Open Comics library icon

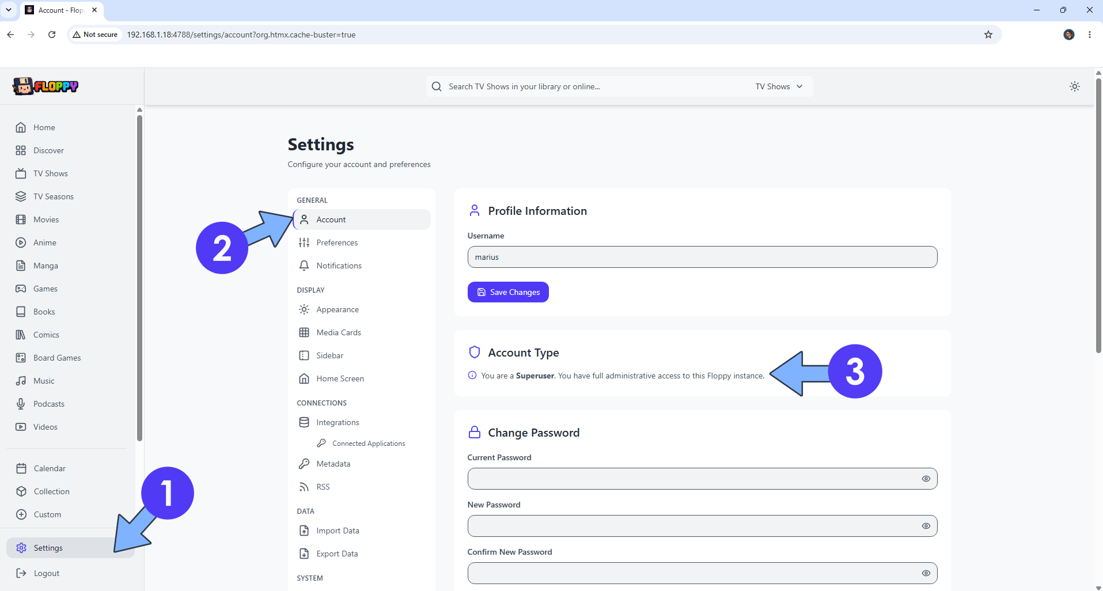pyautogui.click(x=21, y=335)
